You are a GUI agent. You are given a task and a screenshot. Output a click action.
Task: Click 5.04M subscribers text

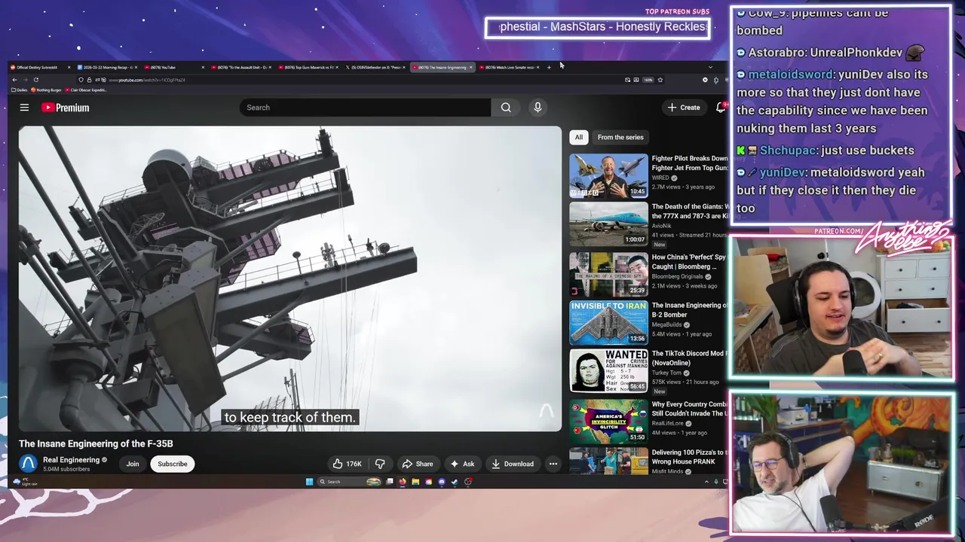[x=66, y=469]
